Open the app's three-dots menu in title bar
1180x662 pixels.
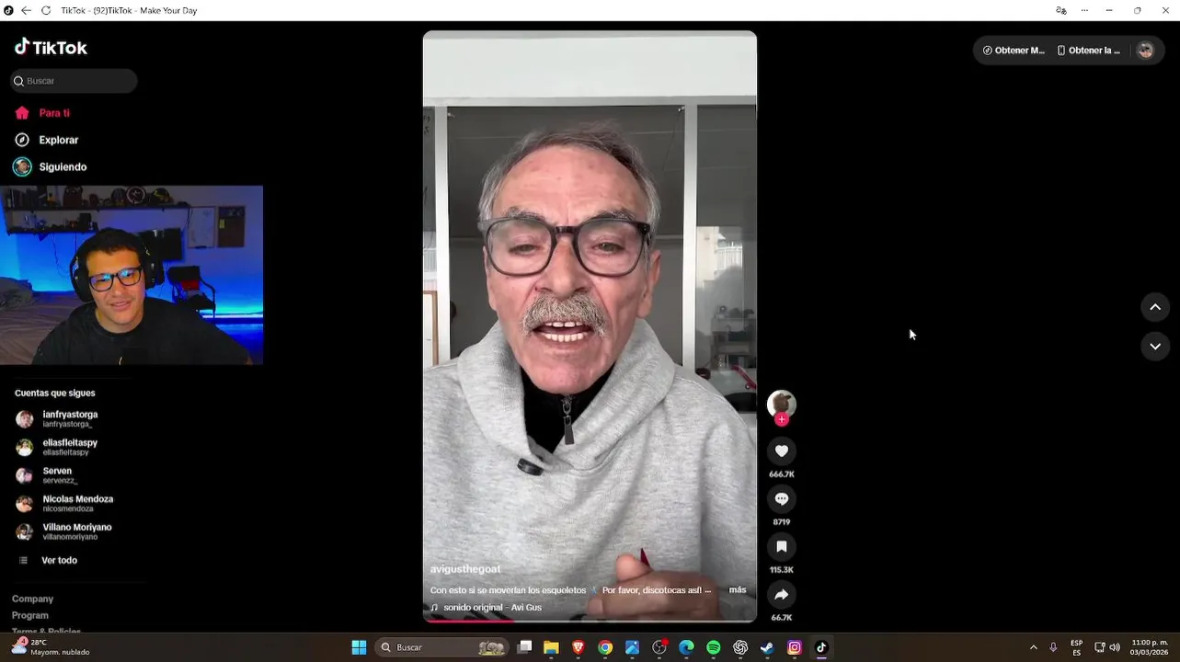(x=1084, y=10)
